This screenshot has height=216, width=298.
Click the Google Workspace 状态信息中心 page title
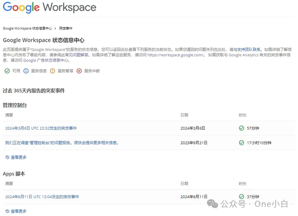tap(43, 40)
